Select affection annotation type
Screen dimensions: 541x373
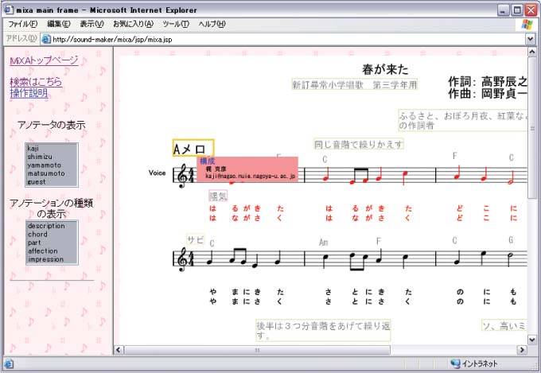[x=52, y=251]
